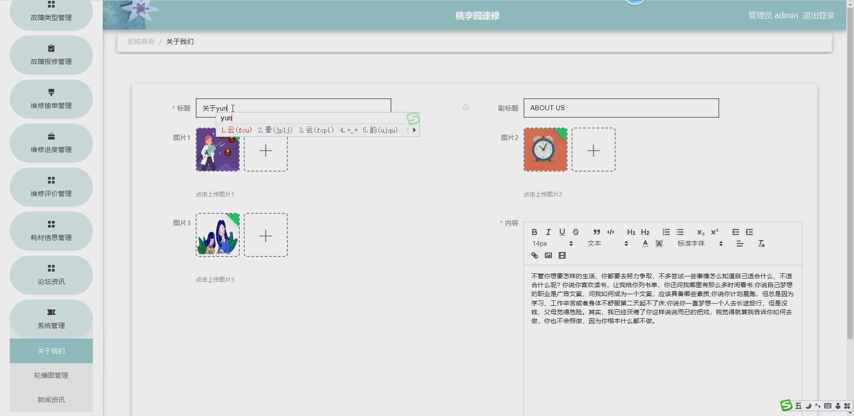Viewport: 854px width, 416px height.
Task: Insert a blockquote using the quote icon
Action: click(x=596, y=232)
